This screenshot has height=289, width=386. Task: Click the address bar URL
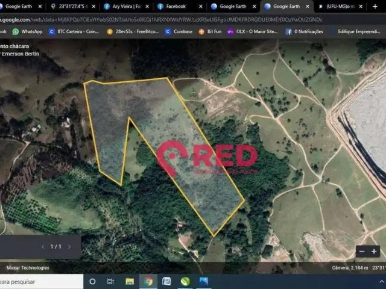click(x=161, y=20)
